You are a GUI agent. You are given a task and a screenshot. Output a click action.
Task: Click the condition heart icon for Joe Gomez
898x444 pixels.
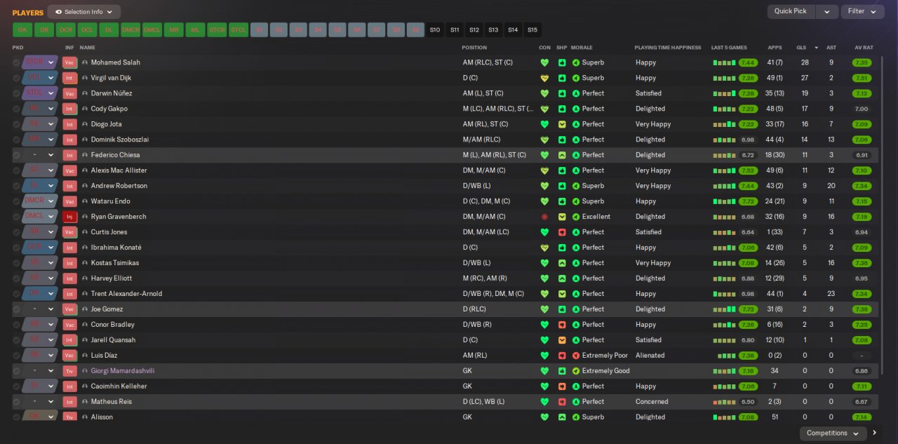pos(544,309)
